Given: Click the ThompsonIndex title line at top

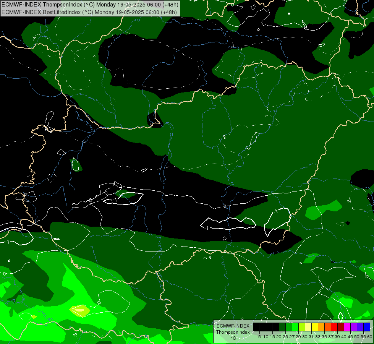Looking at the screenshot, I should [x=90, y=4].
